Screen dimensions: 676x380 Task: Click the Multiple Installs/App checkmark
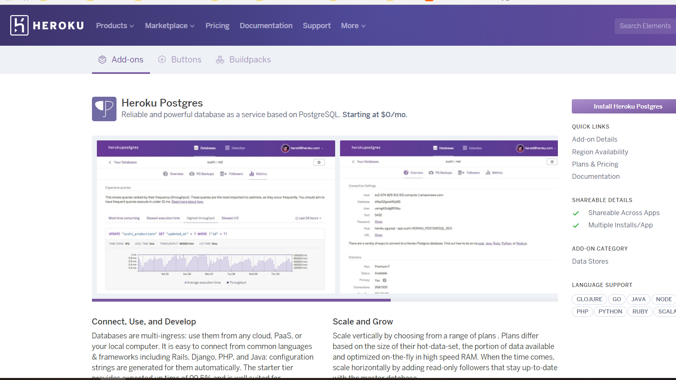(x=576, y=225)
